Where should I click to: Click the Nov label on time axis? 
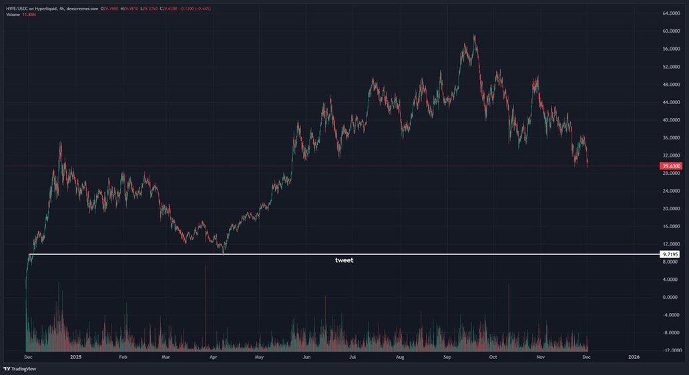[541, 357]
